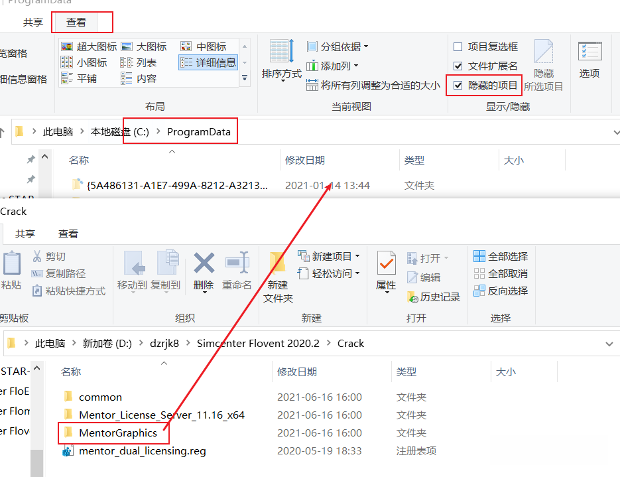
Task: Open Share tab in ProgramData window
Action: pos(32,22)
